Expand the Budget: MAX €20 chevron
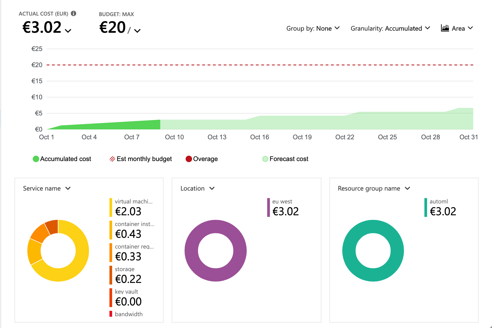The height and width of the screenshot is (328, 492). click(138, 31)
